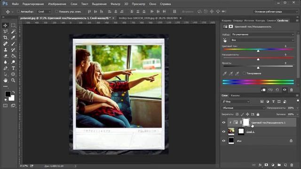Image resolution: width=301 pixels, height=169 pixels.
Task: Delete the adjustment via Properties trash icon
Action: tap(292, 90)
